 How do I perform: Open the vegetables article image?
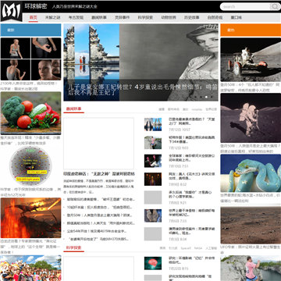tap(30, 113)
